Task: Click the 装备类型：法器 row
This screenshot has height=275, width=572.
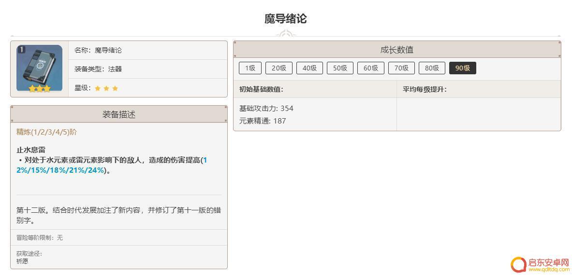Action: tap(148, 69)
